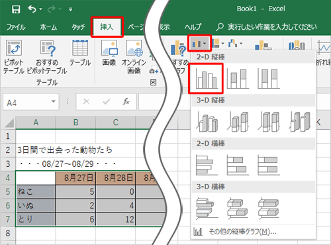The height and width of the screenshot is (245, 331).
Task: Select the 挿入 ribbon tab
Action: [107, 27]
